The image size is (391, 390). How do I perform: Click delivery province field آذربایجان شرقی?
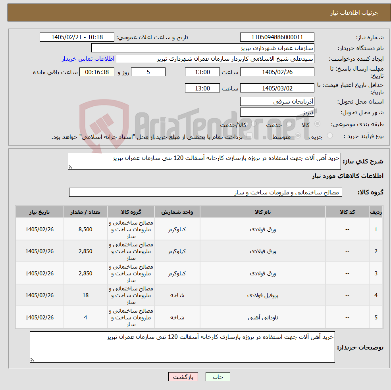pyautogui.click(x=277, y=102)
